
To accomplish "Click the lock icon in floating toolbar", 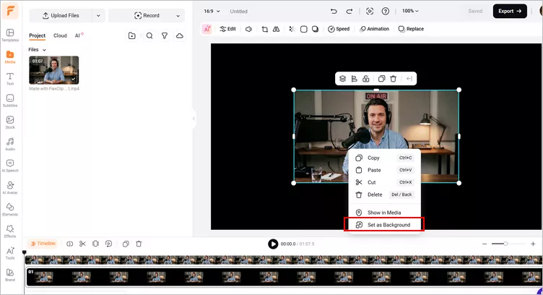I will [365, 79].
